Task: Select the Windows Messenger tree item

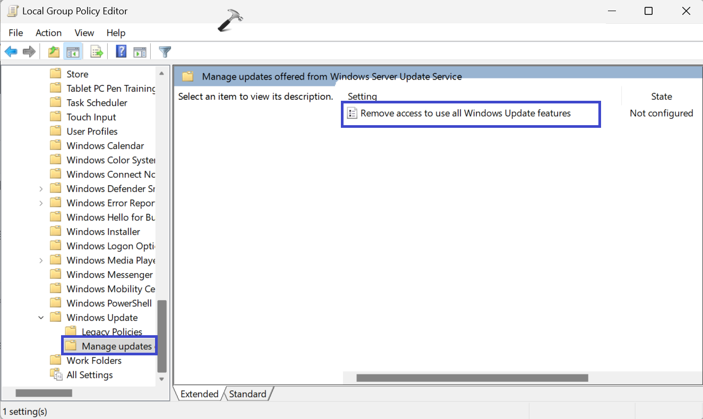Action: click(110, 274)
